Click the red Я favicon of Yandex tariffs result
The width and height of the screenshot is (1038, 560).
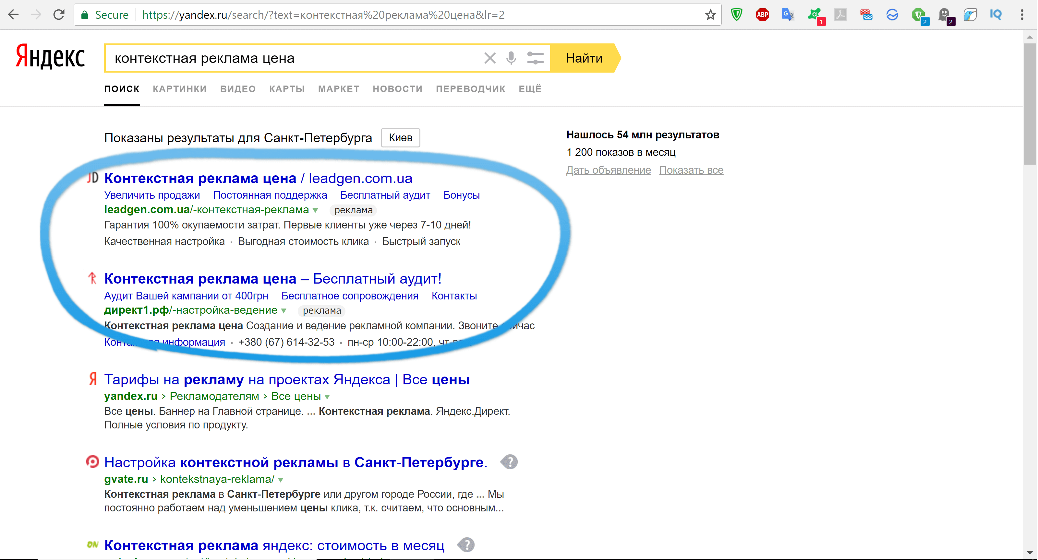(x=93, y=379)
